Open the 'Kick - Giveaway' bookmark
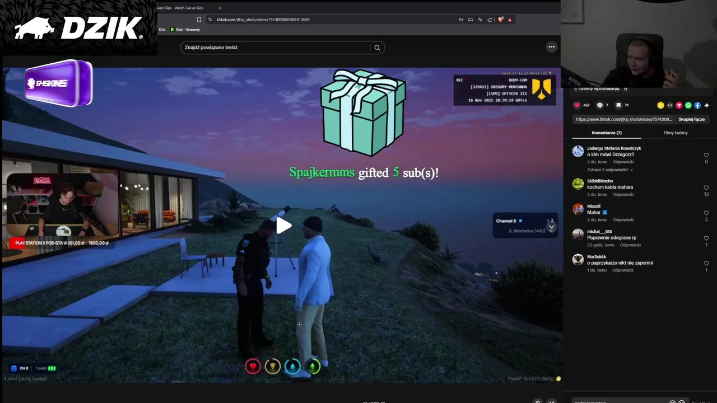The width and height of the screenshot is (717, 403). (x=185, y=30)
